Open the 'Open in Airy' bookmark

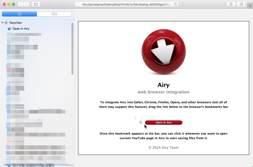pyautogui.click(x=21, y=29)
